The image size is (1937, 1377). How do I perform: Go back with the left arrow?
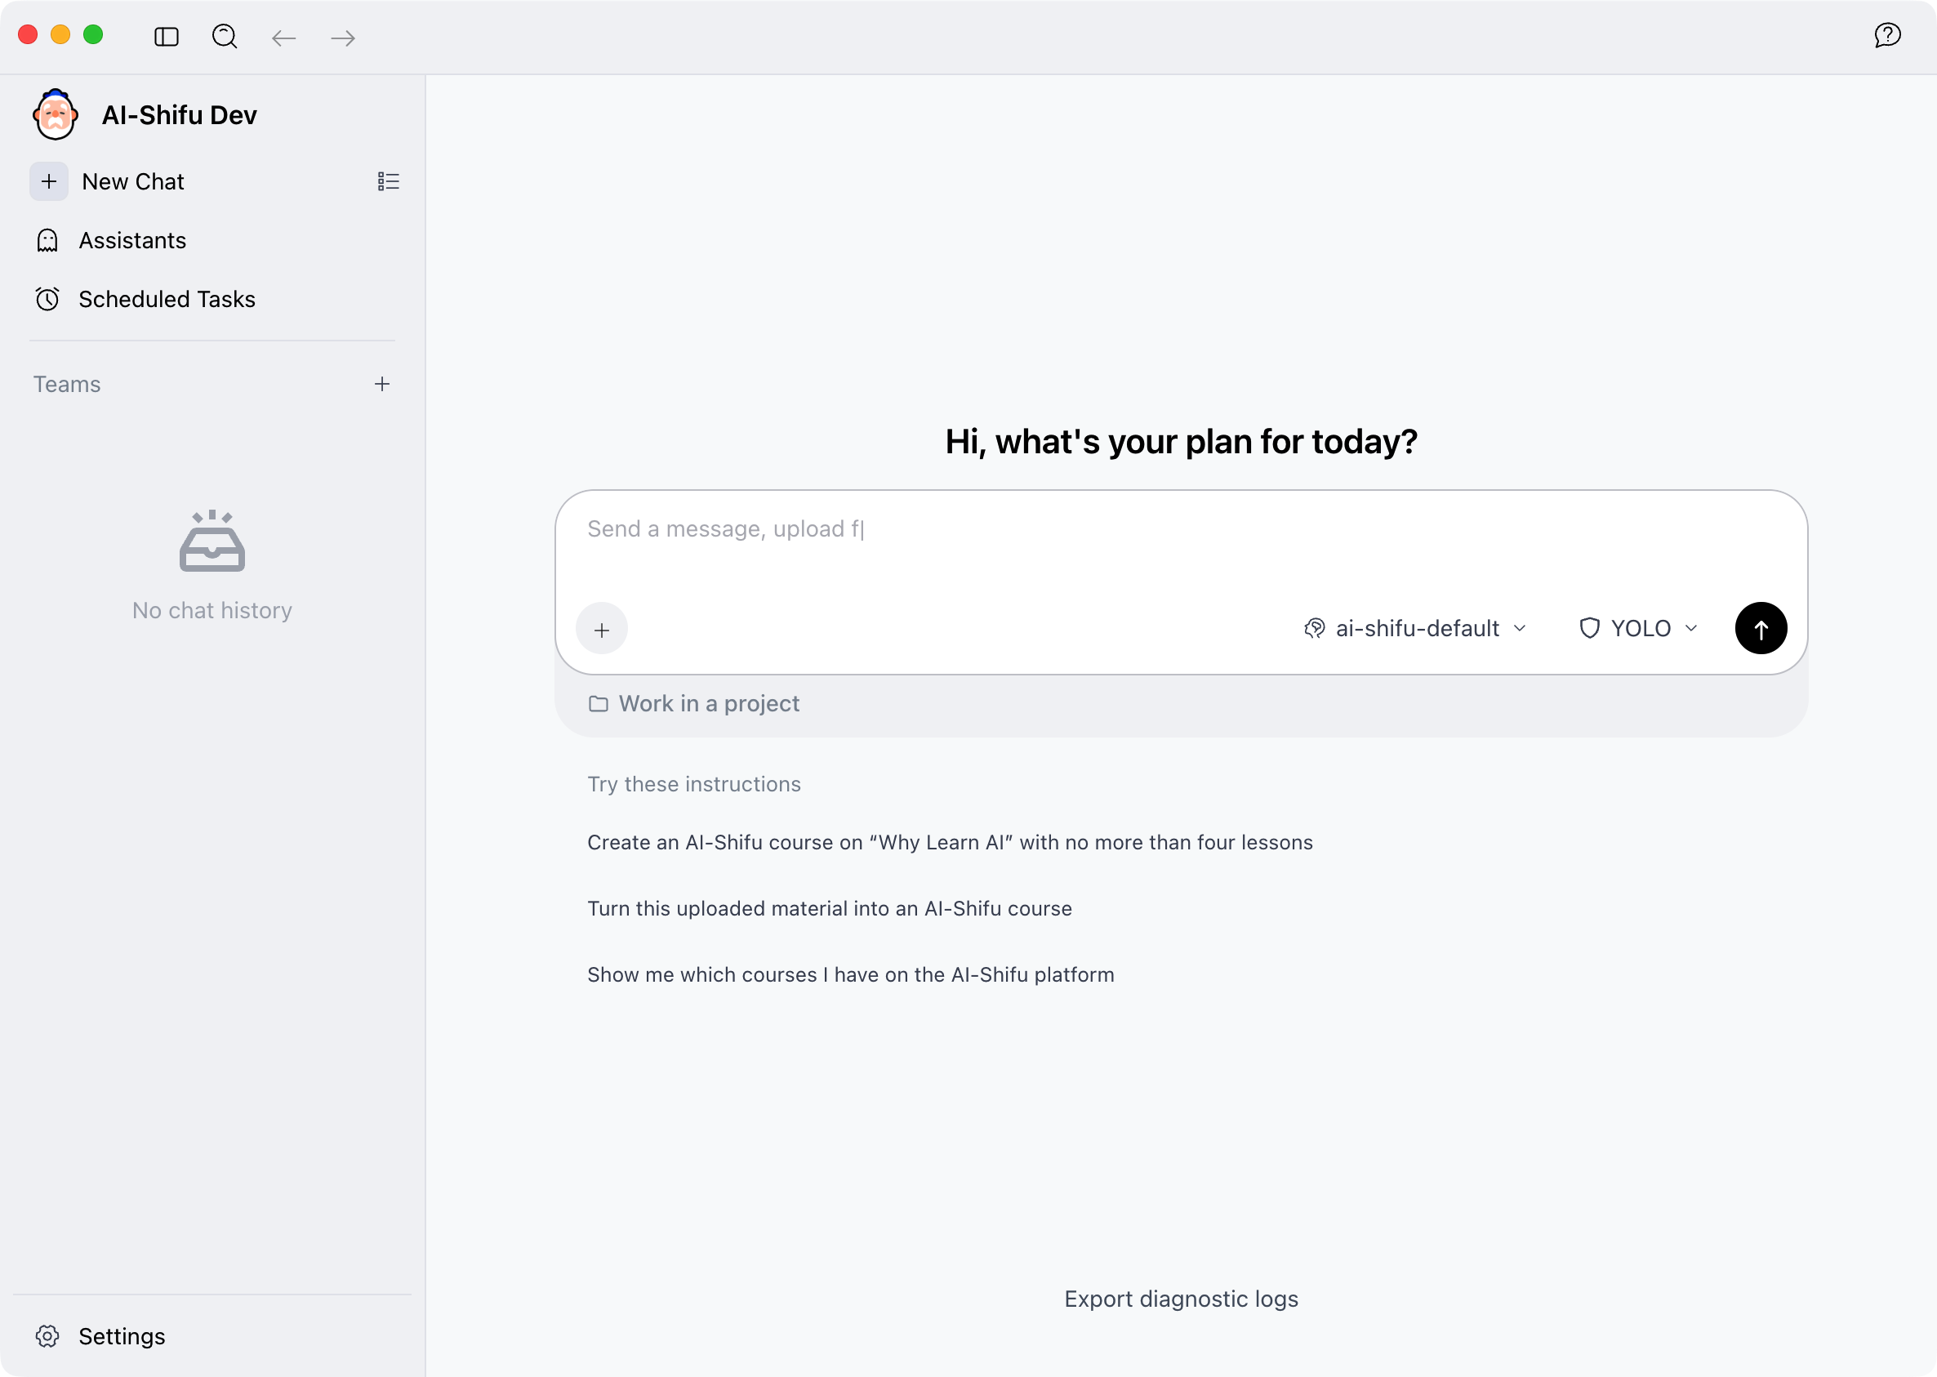tap(283, 38)
